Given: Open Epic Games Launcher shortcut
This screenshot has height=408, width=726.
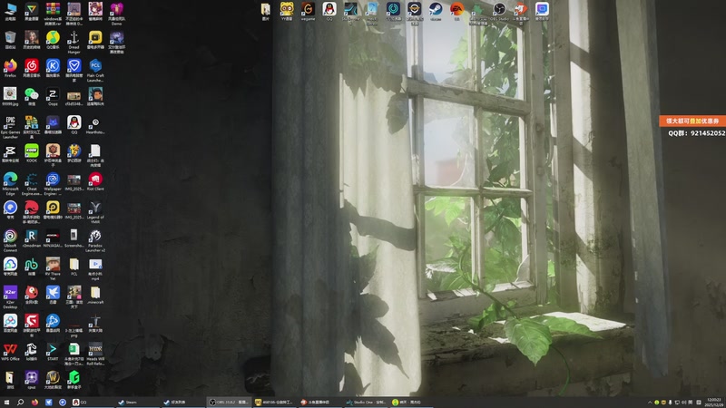Looking at the screenshot, I should 10,127.
